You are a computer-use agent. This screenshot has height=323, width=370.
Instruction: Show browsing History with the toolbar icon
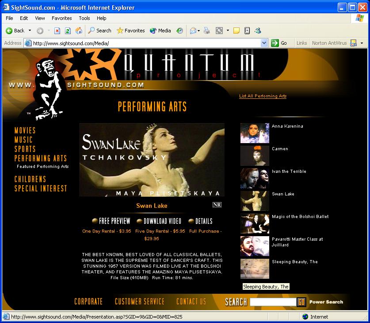point(180,31)
